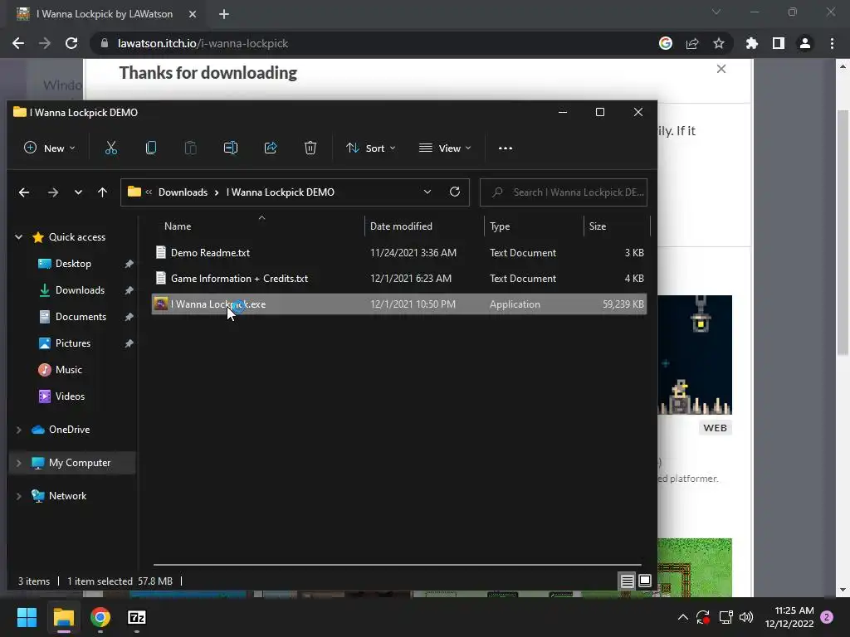Select Network in navigation pane

tap(67, 496)
